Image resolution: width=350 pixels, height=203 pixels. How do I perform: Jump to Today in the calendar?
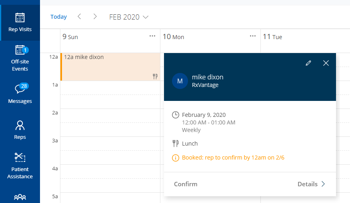tap(58, 17)
